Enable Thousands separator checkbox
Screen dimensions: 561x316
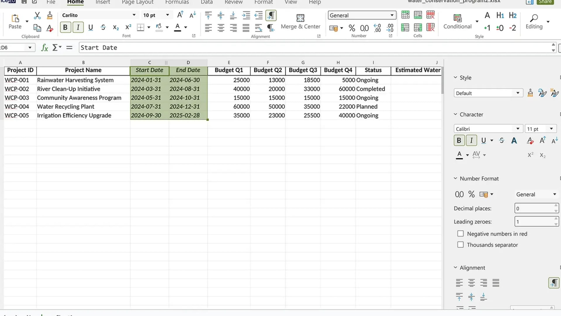[x=460, y=245]
